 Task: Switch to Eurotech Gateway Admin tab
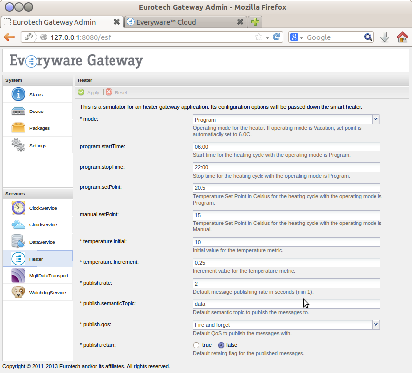(x=63, y=22)
